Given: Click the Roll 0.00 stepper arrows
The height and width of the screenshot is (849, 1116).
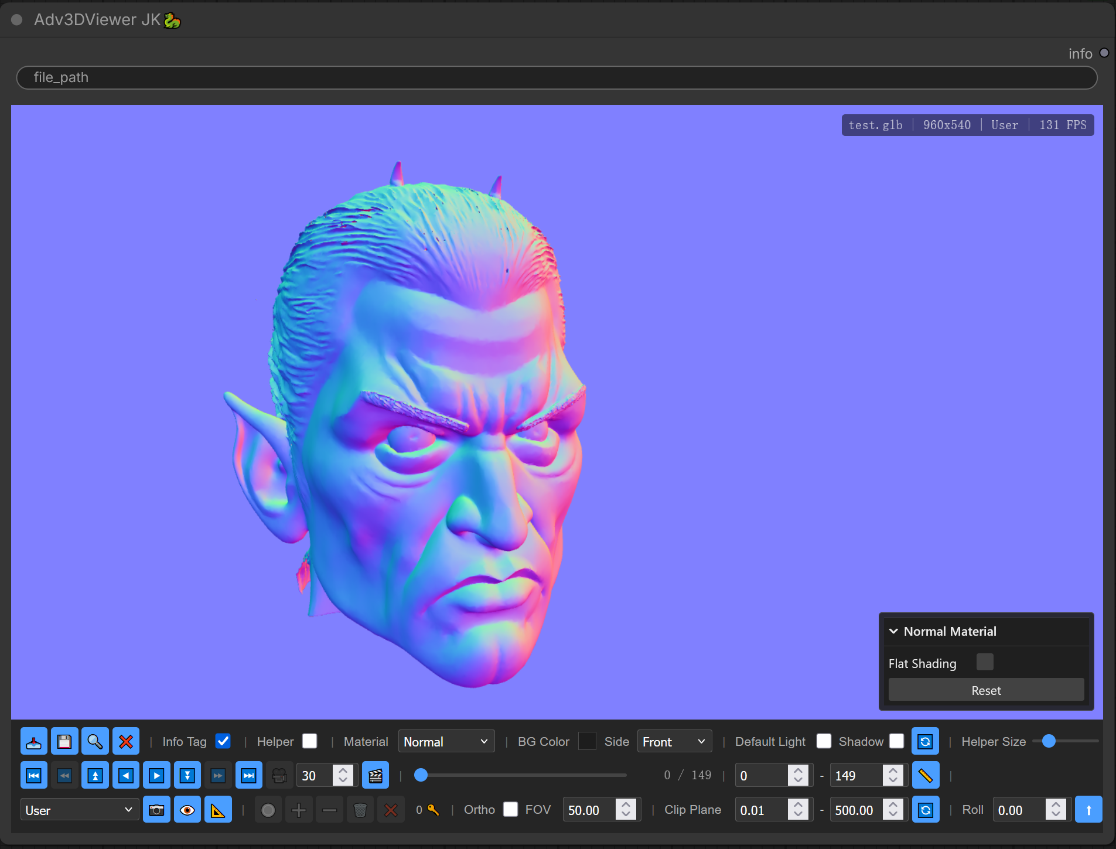Looking at the screenshot, I should coord(1056,809).
